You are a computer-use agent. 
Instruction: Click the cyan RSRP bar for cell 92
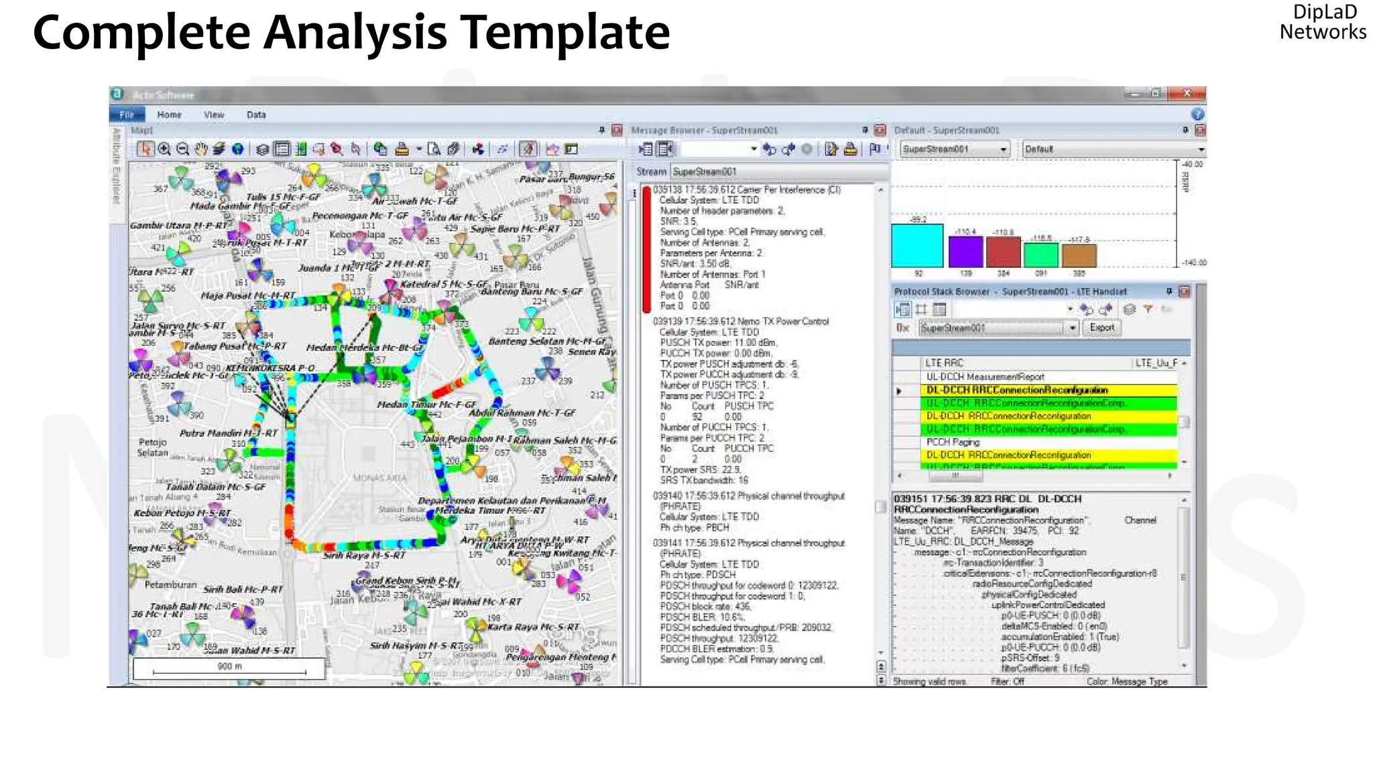tap(917, 246)
